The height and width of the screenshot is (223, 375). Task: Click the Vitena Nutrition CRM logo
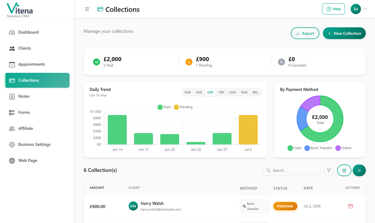19,10
